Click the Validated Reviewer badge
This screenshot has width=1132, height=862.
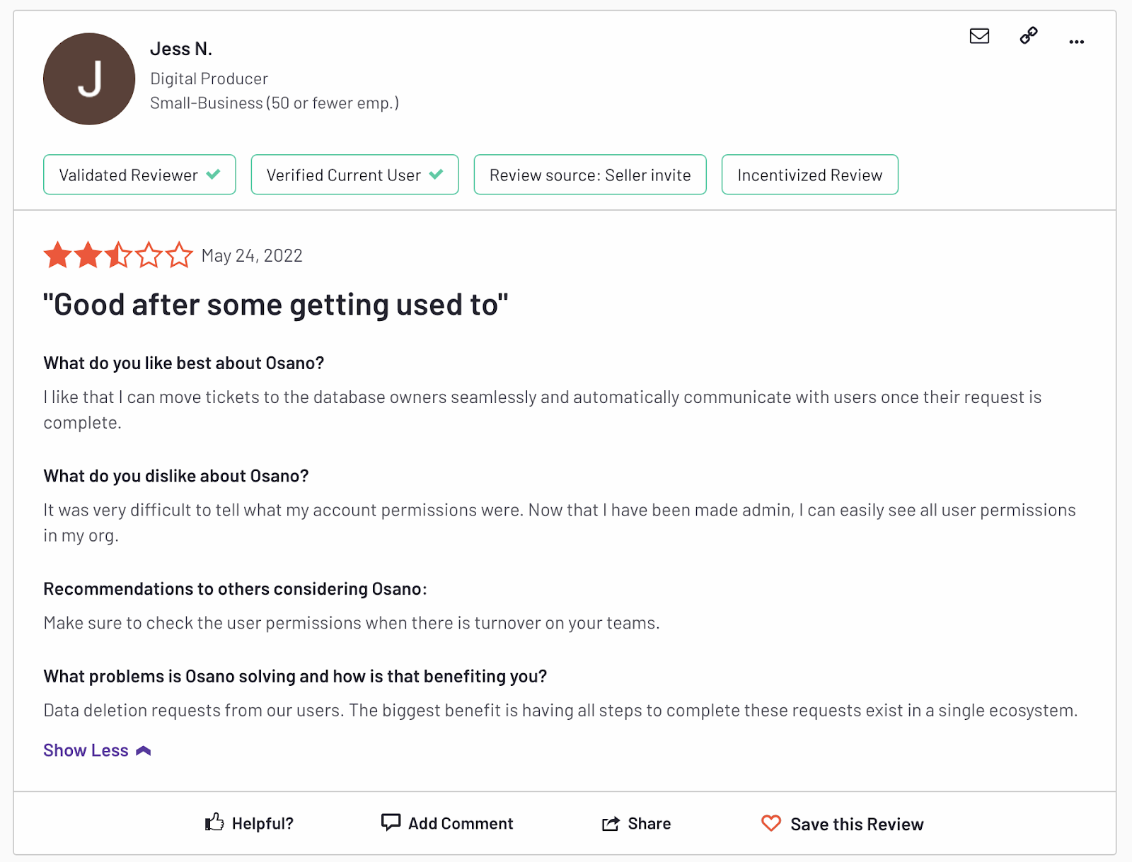click(x=139, y=175)
